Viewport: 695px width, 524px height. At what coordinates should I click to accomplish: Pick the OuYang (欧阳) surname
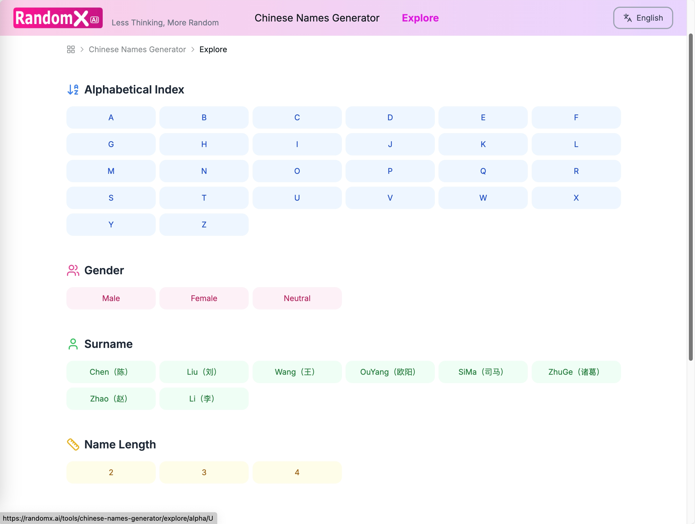click(x=390, y=372)
